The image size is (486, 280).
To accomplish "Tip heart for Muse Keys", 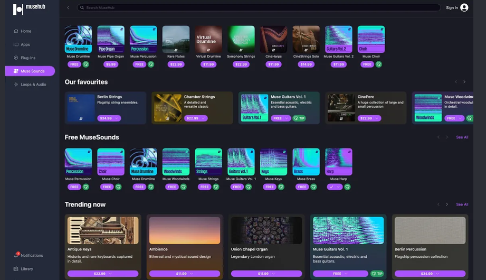I will pos(281,187).
